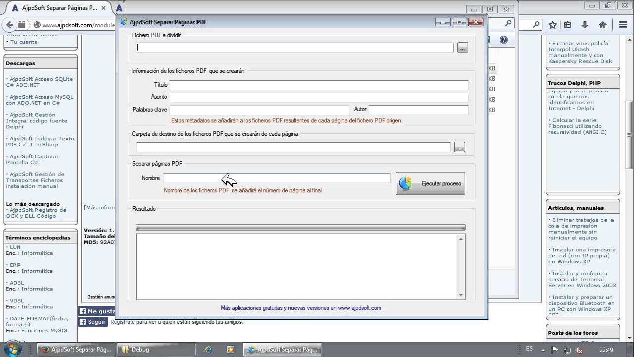Open AjpdSoft Acceso SQLite C# ADO.NET link

39,82
